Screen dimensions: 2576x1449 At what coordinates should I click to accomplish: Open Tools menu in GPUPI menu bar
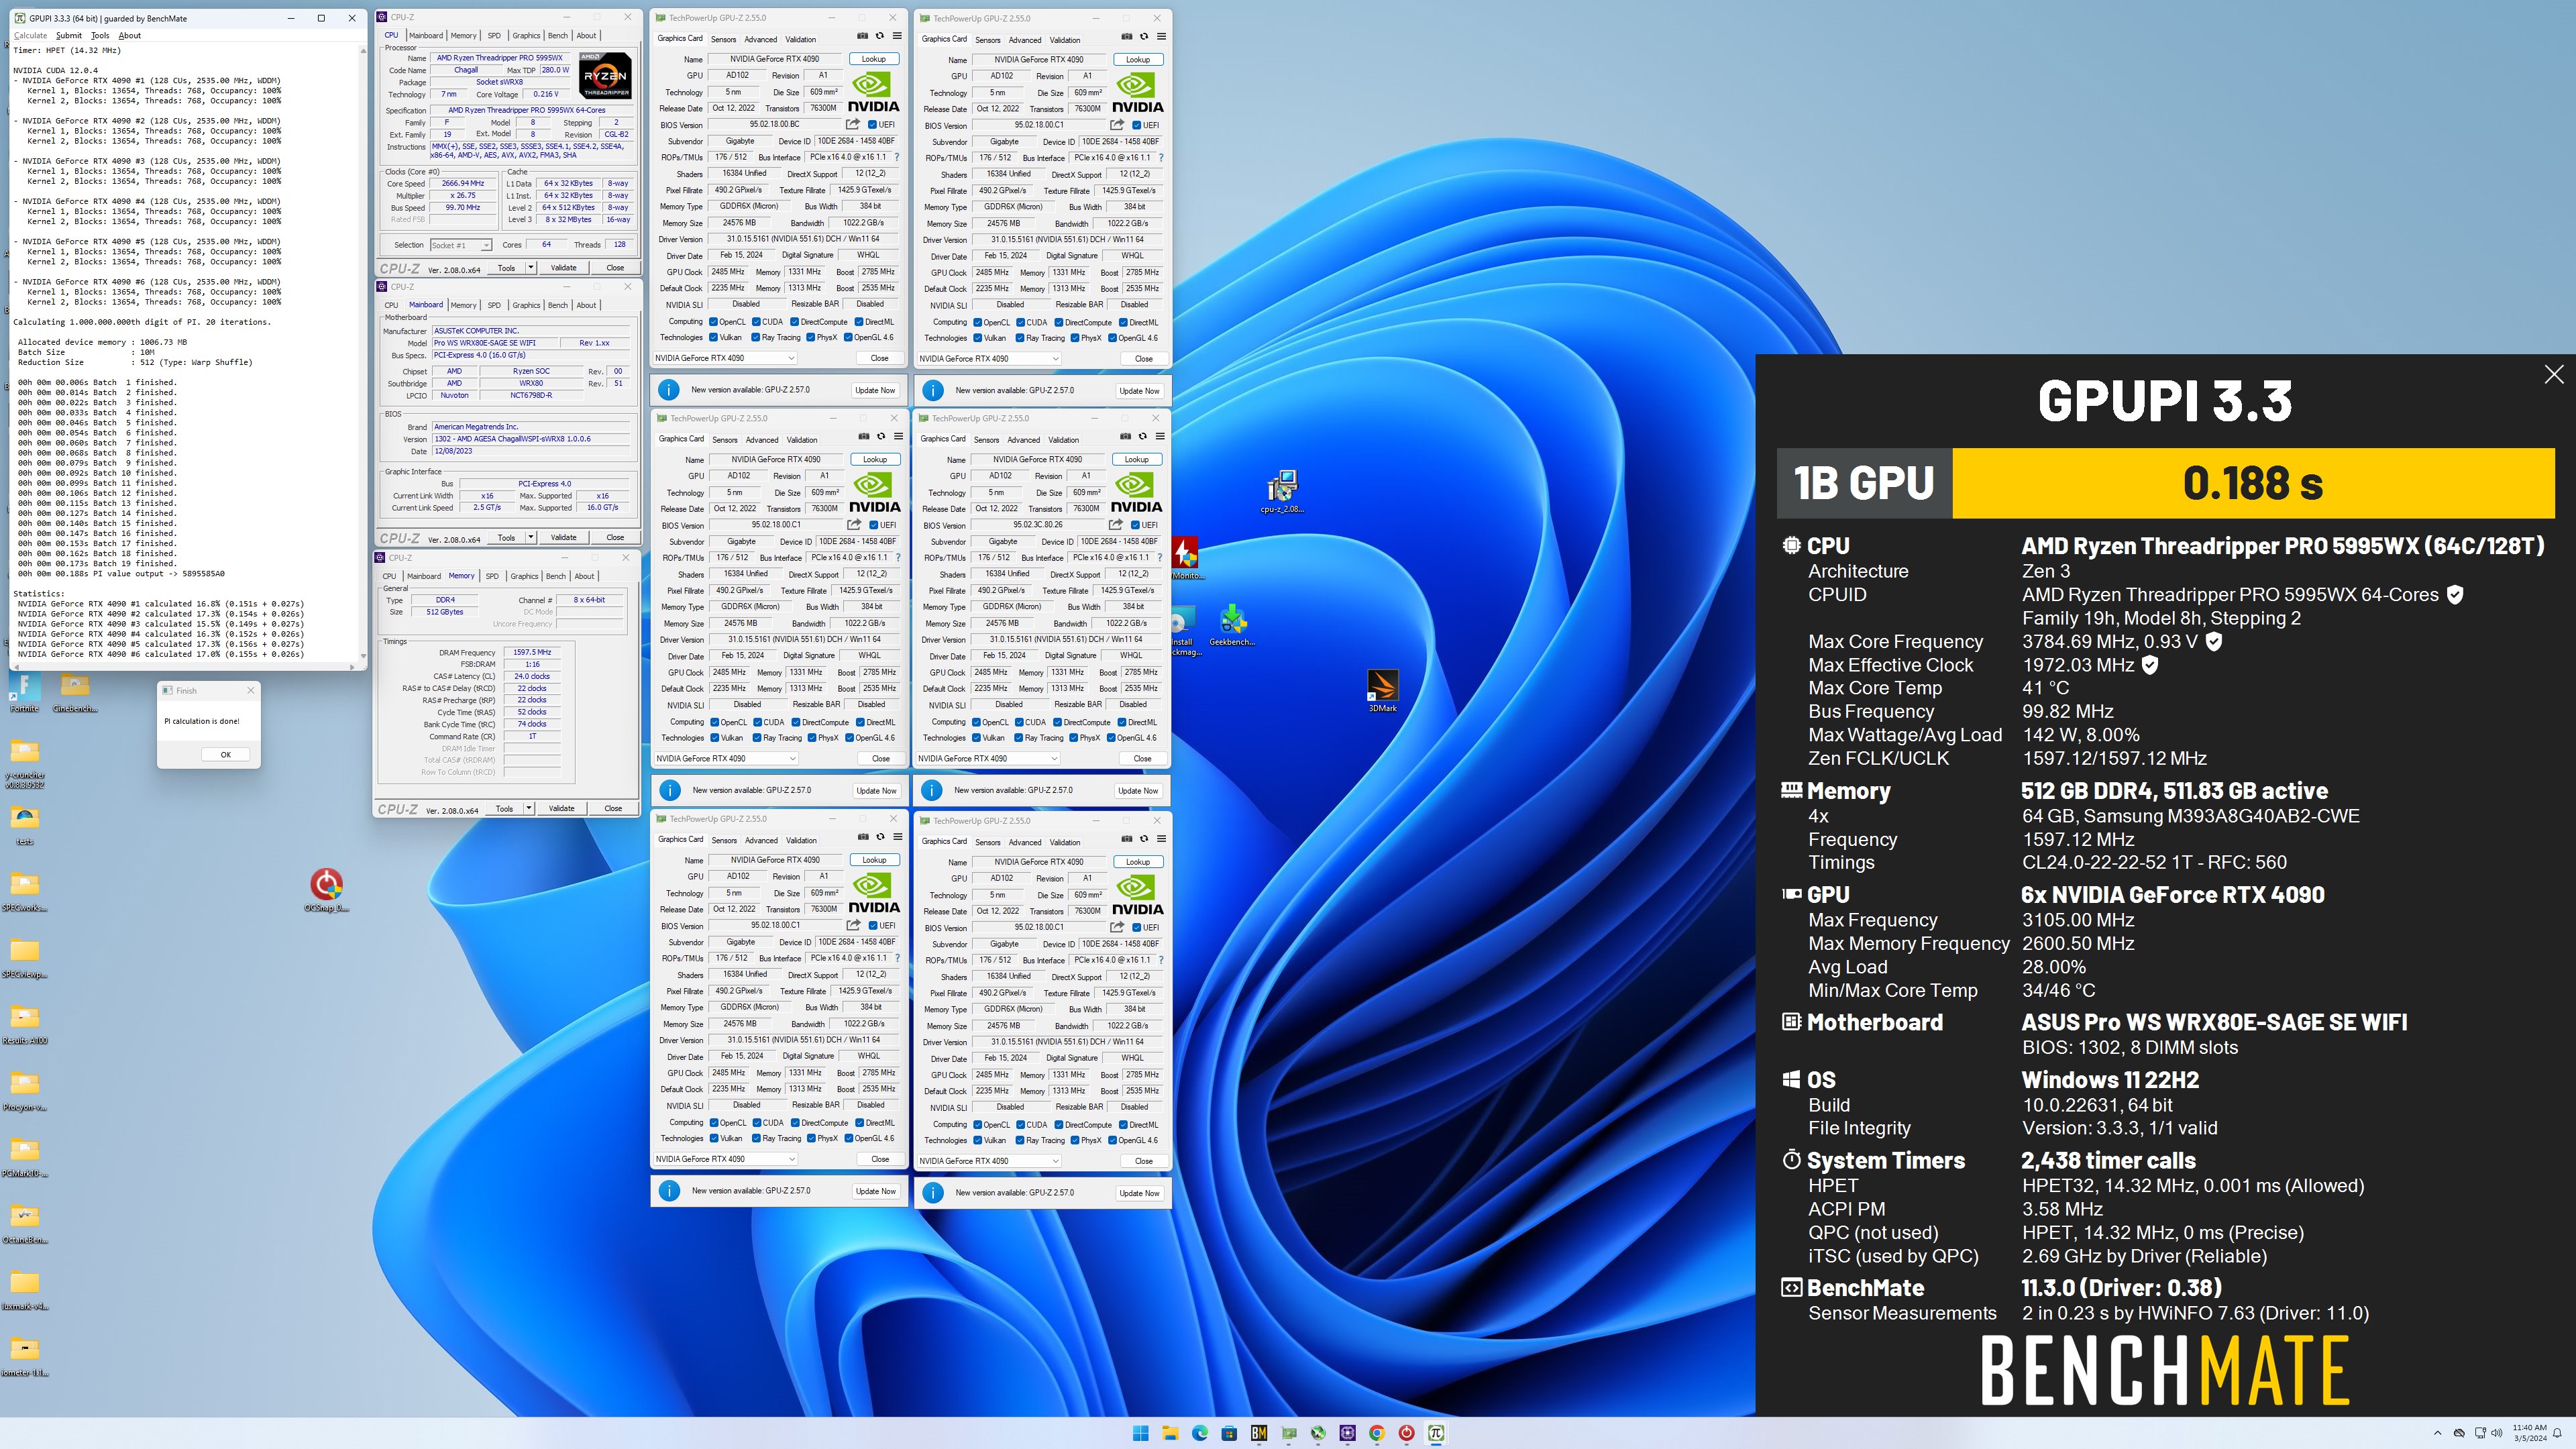[100, 36]
